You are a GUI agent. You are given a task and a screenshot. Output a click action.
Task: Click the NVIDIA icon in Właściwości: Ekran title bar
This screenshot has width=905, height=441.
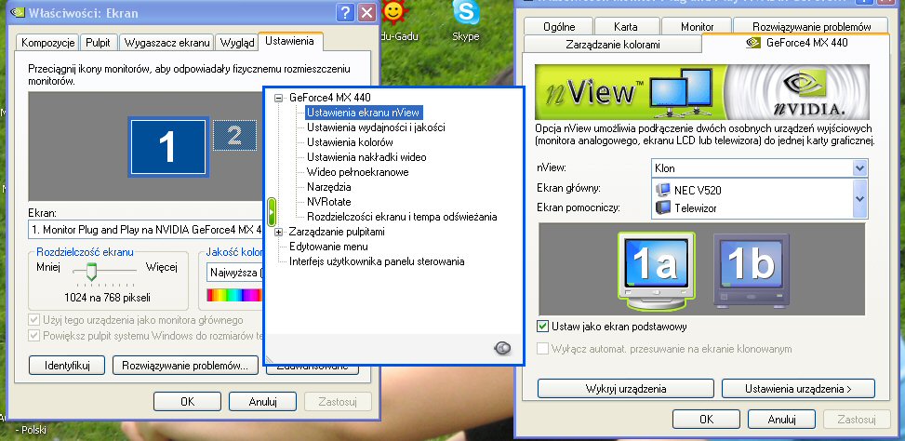[18, 12]
